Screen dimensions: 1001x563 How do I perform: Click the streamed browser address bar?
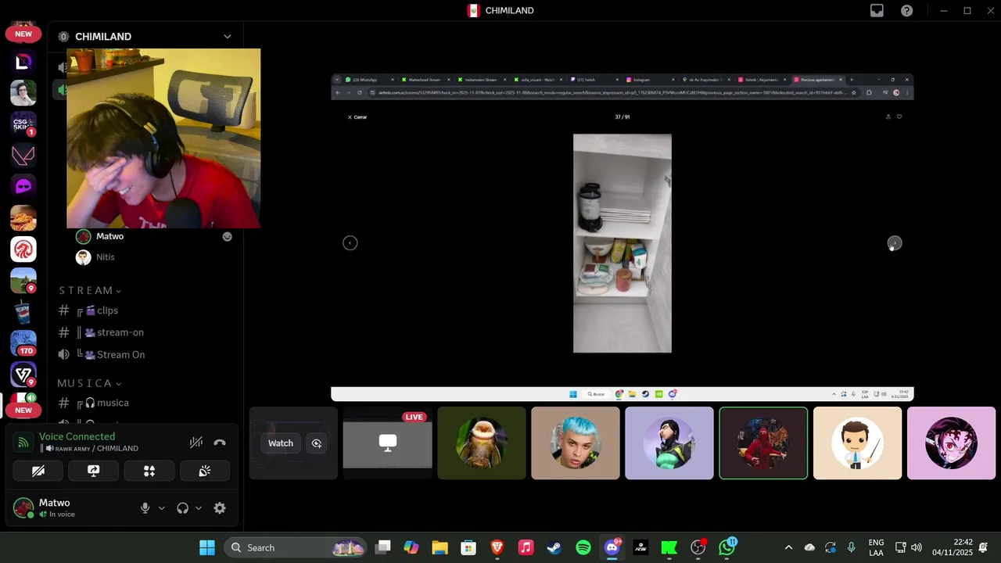point(612,92)
